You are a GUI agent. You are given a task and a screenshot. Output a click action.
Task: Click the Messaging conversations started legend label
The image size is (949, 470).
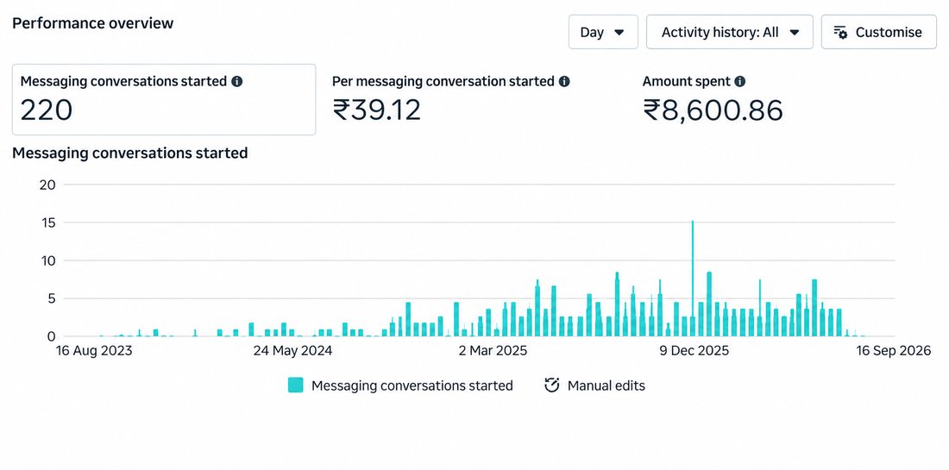click(x=412, y=385)
